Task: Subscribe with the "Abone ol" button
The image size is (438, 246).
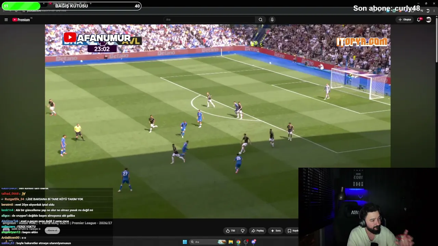Action: (52, 230)
